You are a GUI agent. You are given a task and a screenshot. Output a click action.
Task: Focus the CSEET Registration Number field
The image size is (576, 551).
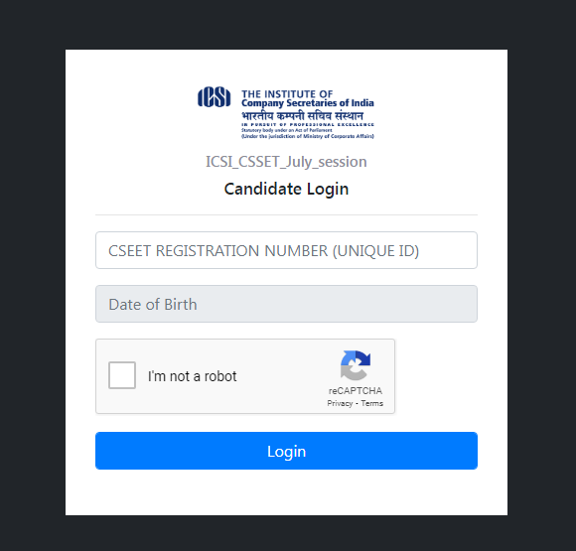click(x=287, y=250)
